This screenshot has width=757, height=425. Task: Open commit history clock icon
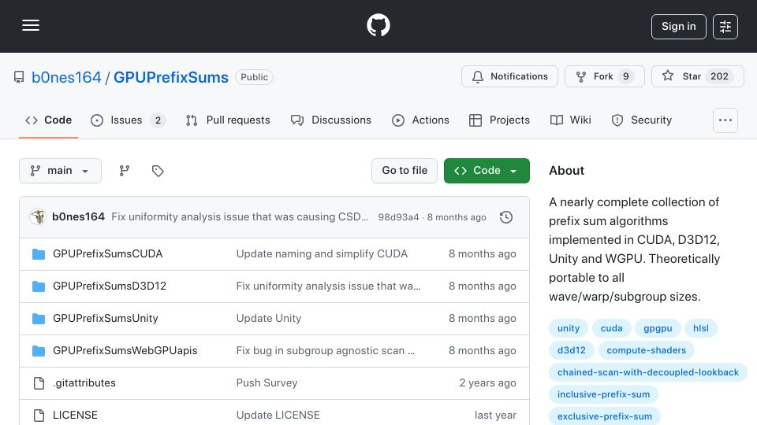(506, 217)
